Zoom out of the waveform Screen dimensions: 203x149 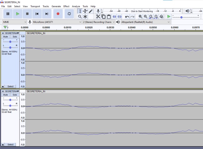tap(146, 17)
